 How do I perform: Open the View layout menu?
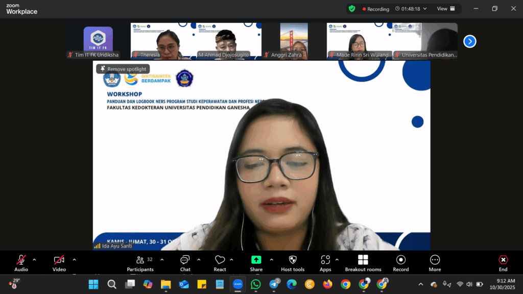[445, 9]
